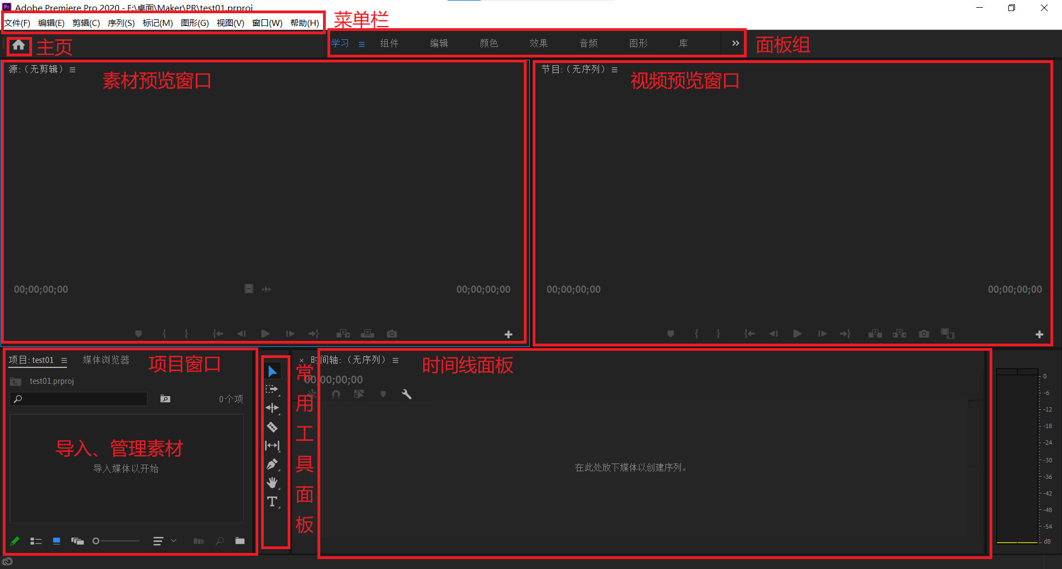Open Timeline display settings wrench
The width and height of the screenshot is (1062, 569).
point(407,394)
